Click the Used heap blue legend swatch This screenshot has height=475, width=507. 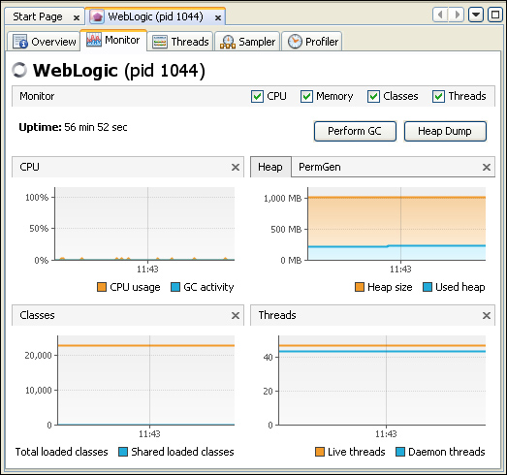point(428,287)
